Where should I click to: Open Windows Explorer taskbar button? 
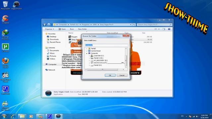click(22, 116)
